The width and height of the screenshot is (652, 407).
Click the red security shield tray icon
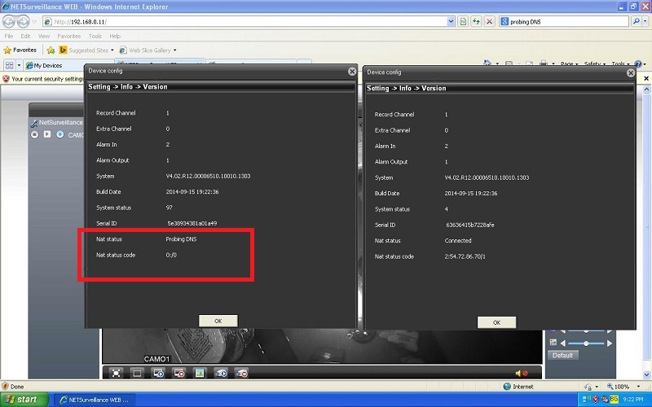pos(596,400)
